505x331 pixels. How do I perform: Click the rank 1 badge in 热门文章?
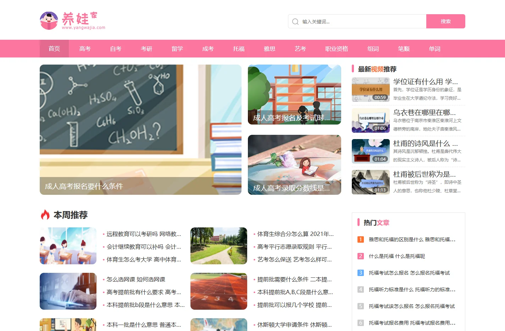tap(361, 239)
